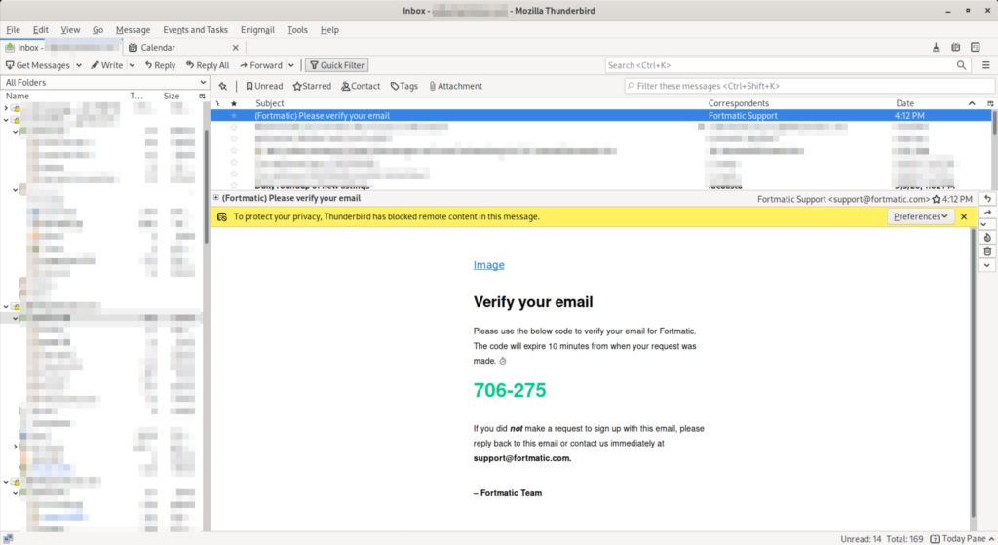
Task: Focus the Filter these messages field
Action: (x=809, y=86)
